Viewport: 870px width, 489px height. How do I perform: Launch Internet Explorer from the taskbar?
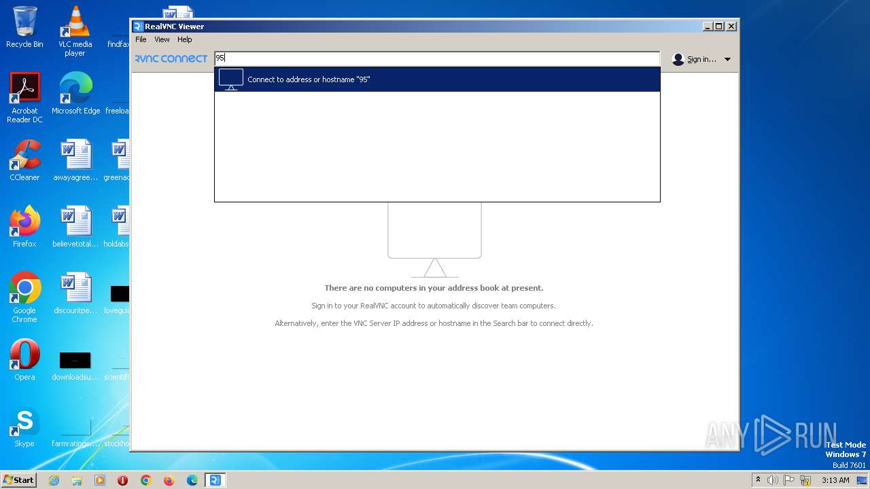54,480
